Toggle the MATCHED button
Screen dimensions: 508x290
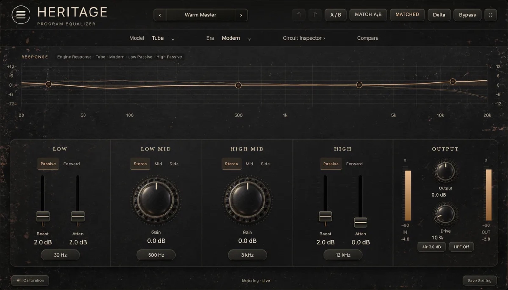coord(407,15)
